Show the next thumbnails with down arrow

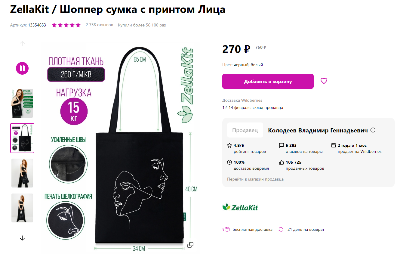click(x=22, y=238)
